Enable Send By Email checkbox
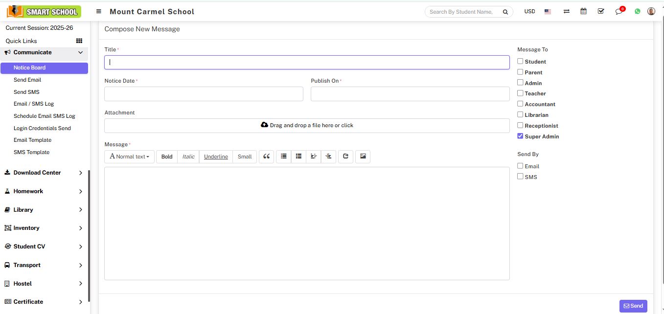 pos(520,166)
